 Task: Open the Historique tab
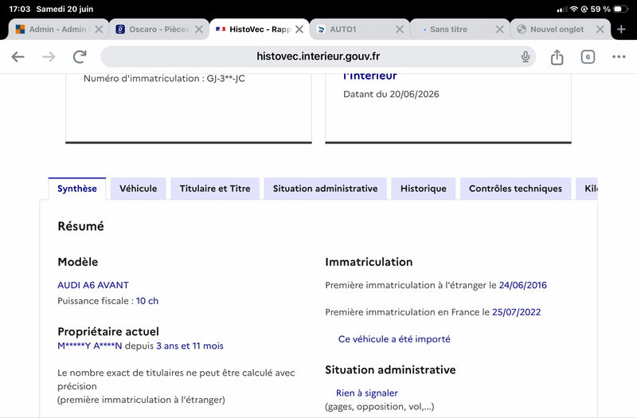click(424, 189)
